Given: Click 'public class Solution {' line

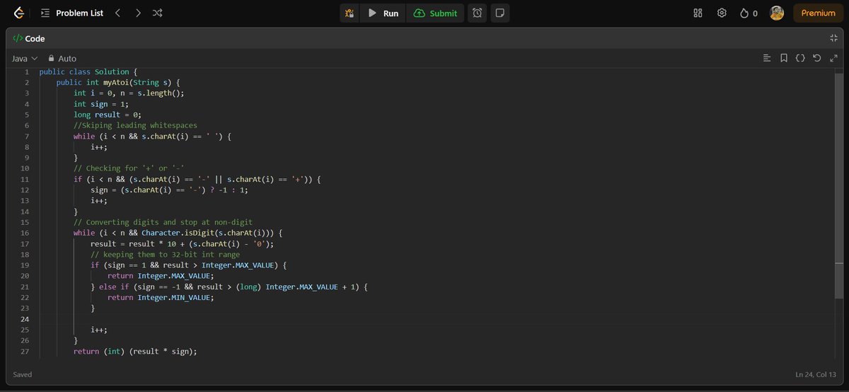Looking at the screenshot, I should pos(88,71).
